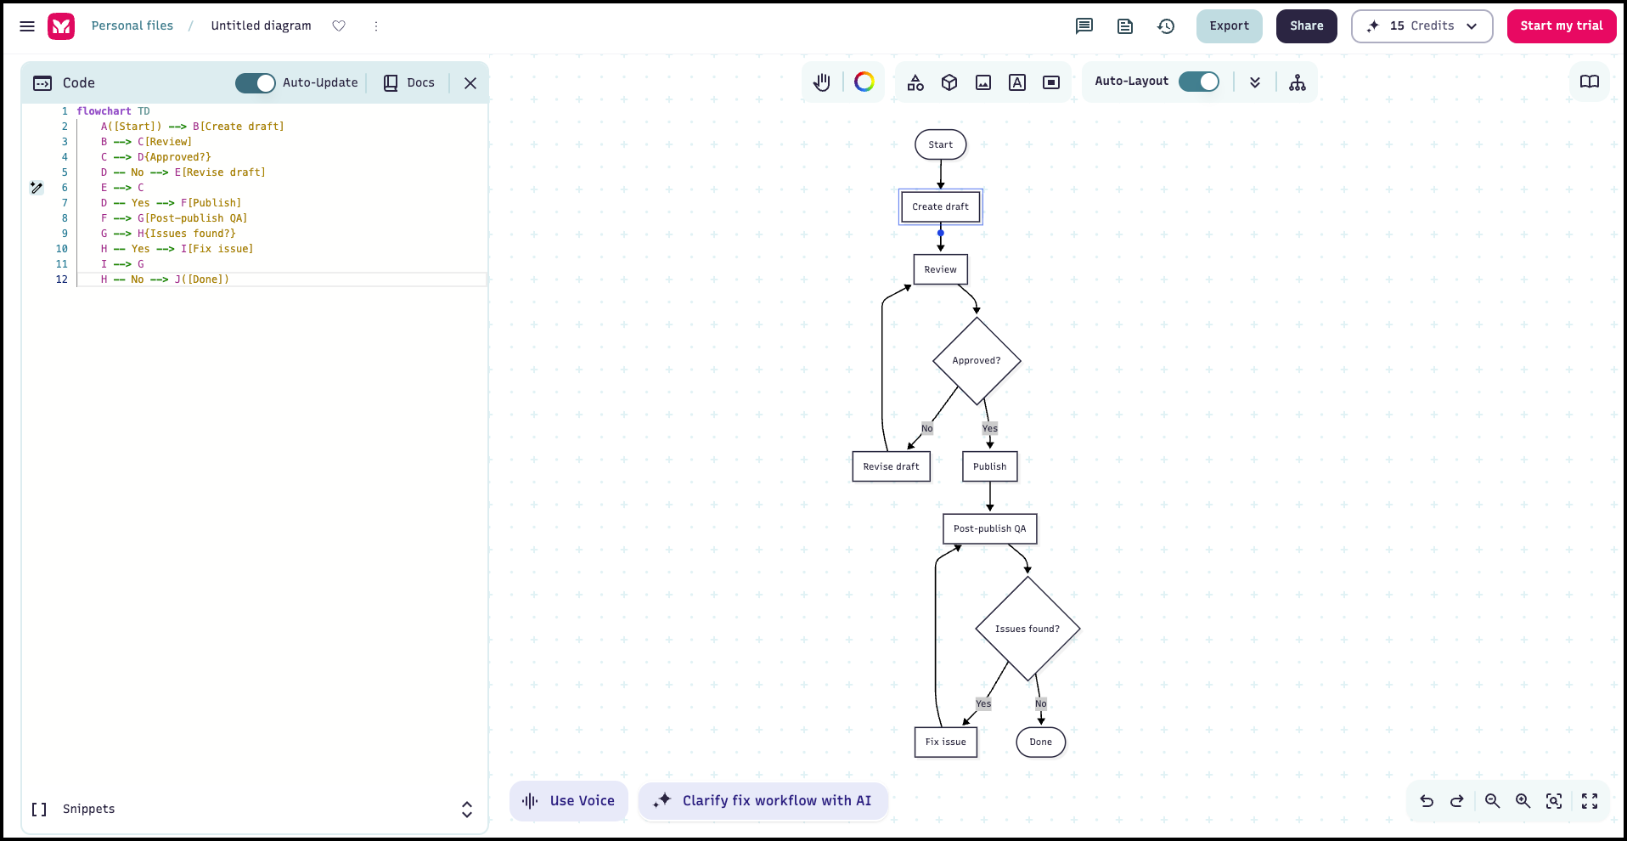Screen dimensions: 1627x841
Task: Close the Code panel
Action: point(470,83)
